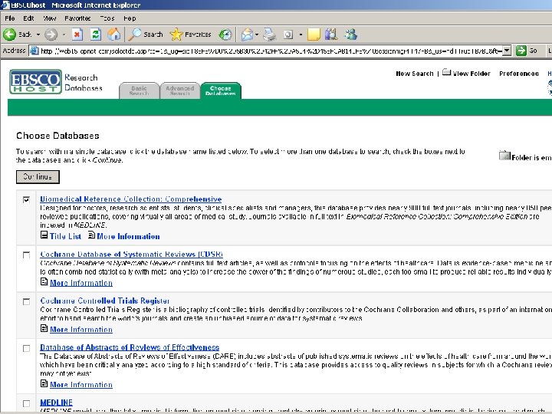This screenshot has height=414, width=552.
Task: Click More Information under Database of Abstracts
Action: coord(81,385)
